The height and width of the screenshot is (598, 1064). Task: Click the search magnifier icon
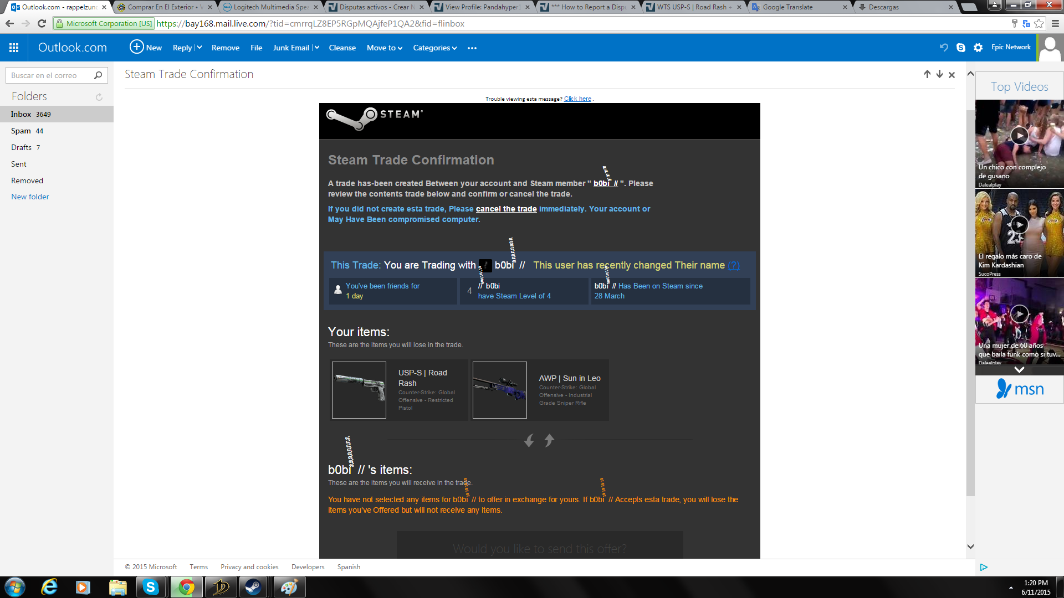pos(98,75)
